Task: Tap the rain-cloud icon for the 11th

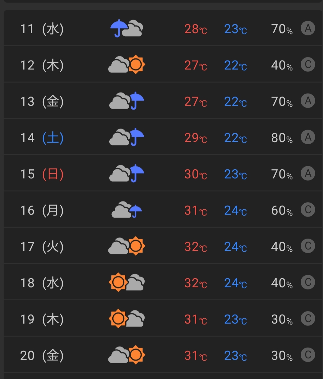Action: 126,28
